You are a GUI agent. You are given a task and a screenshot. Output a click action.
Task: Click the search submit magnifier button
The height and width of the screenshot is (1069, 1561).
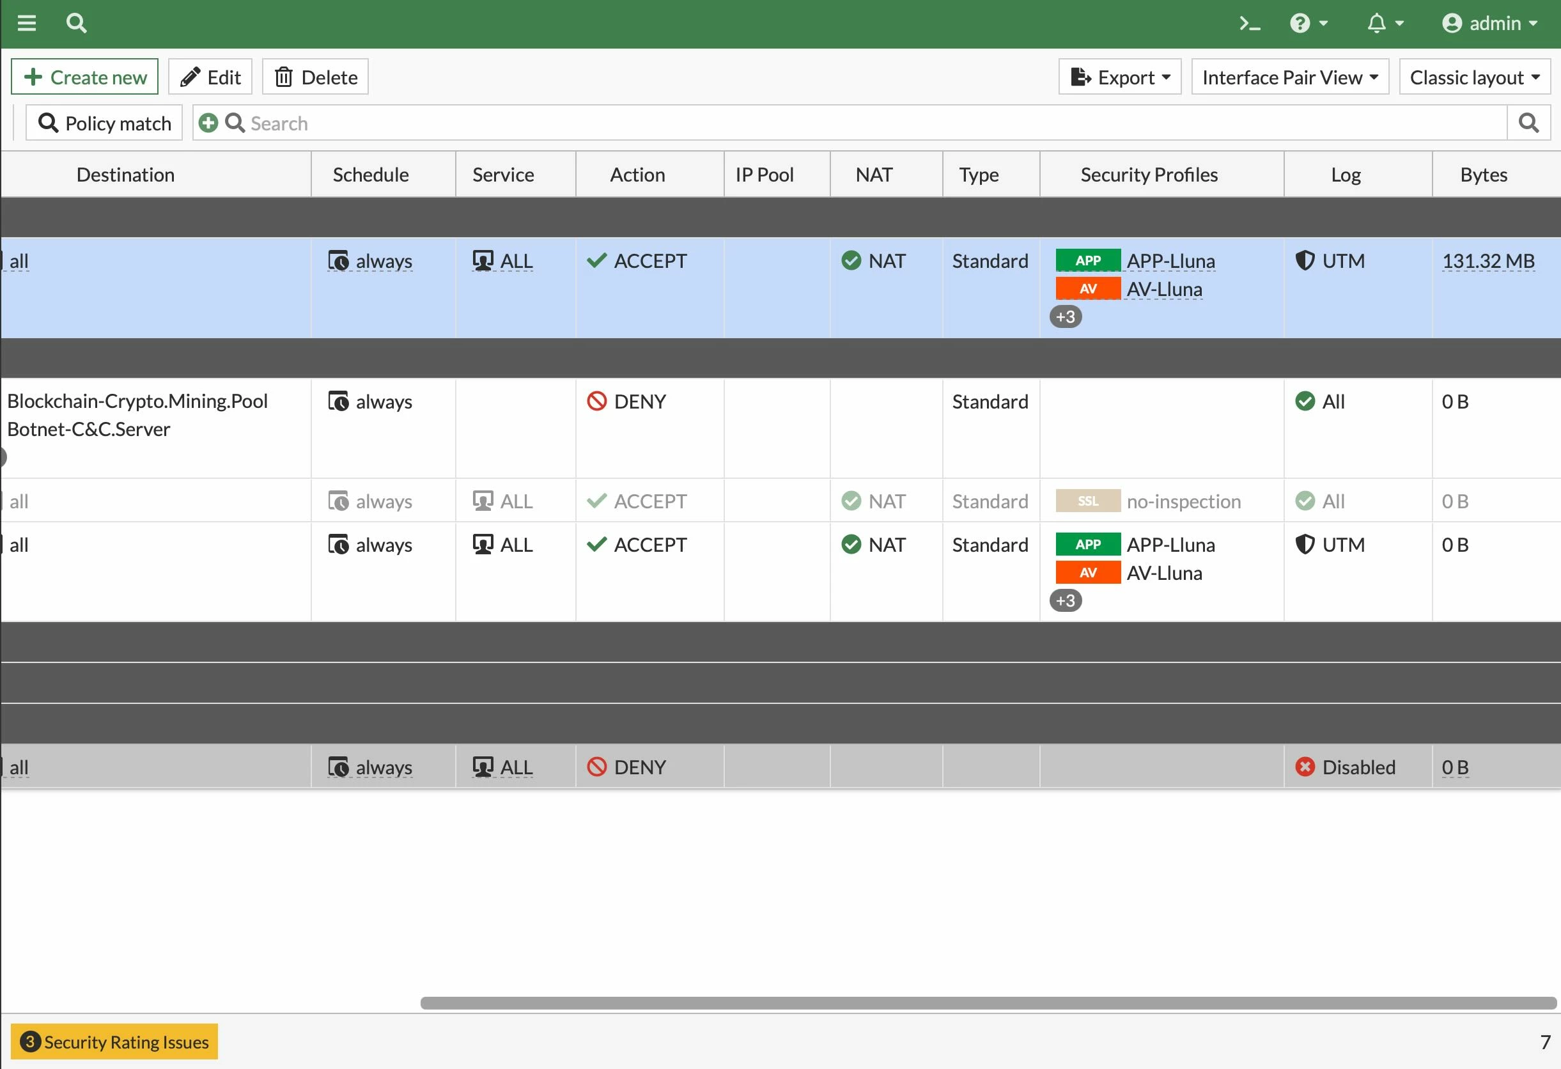1529,123
